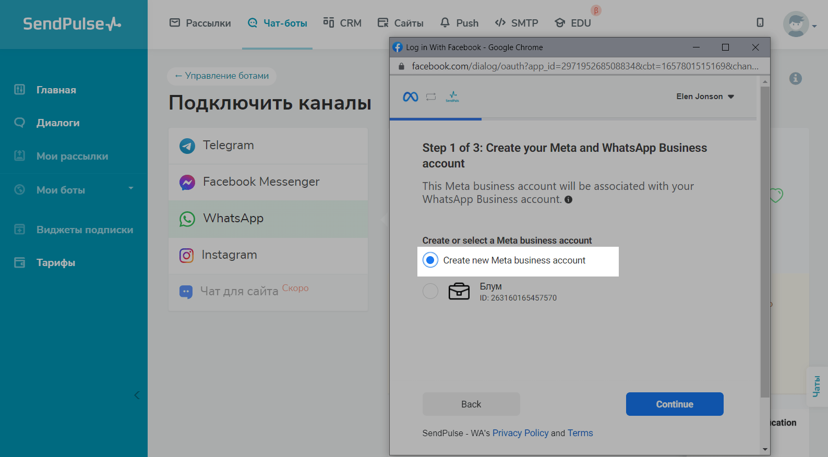Open the EDU section
Viewport: 828px width, 457px height.
[573, 23]
